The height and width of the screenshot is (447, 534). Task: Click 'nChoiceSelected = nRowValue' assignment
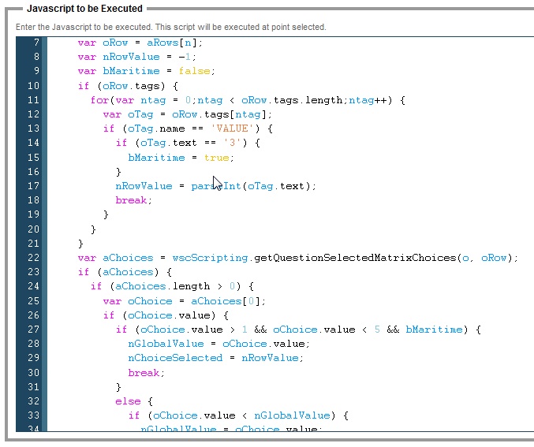pyautogui.click(x=213, y=358)
